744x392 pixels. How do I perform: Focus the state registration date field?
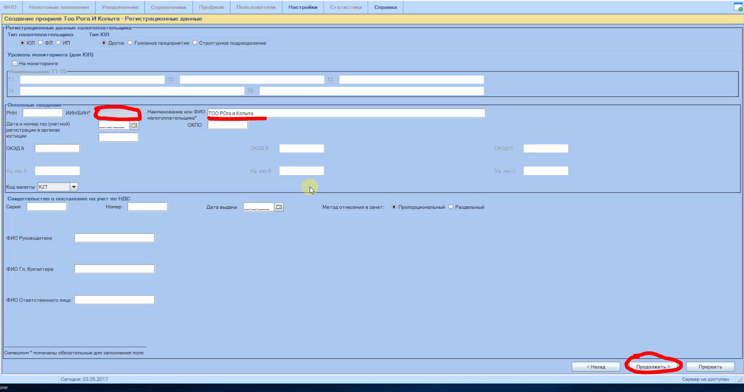(x=114, y=125)
